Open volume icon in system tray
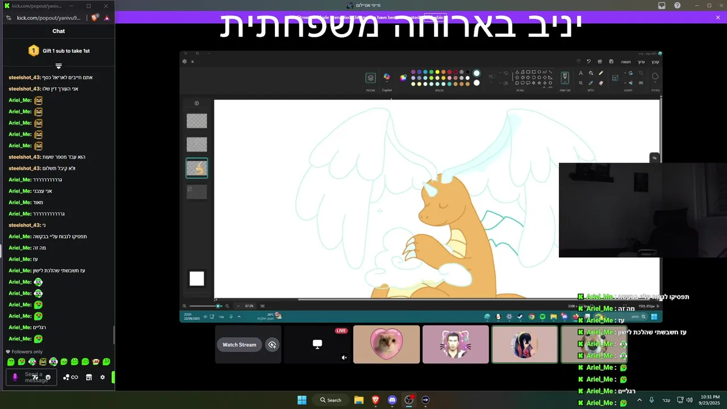The image size is (727, 409). [x=690, y=400]
